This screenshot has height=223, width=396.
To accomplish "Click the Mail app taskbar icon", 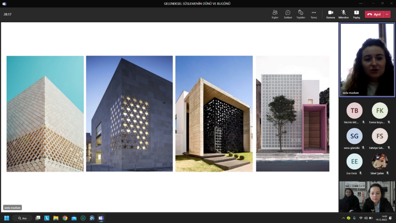I will (74, 218).
